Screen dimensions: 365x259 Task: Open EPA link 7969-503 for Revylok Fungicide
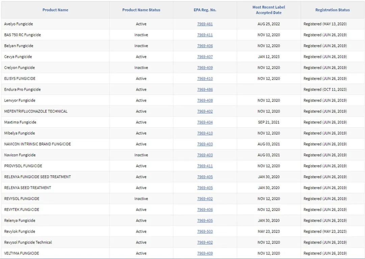(x=205, y=232)
